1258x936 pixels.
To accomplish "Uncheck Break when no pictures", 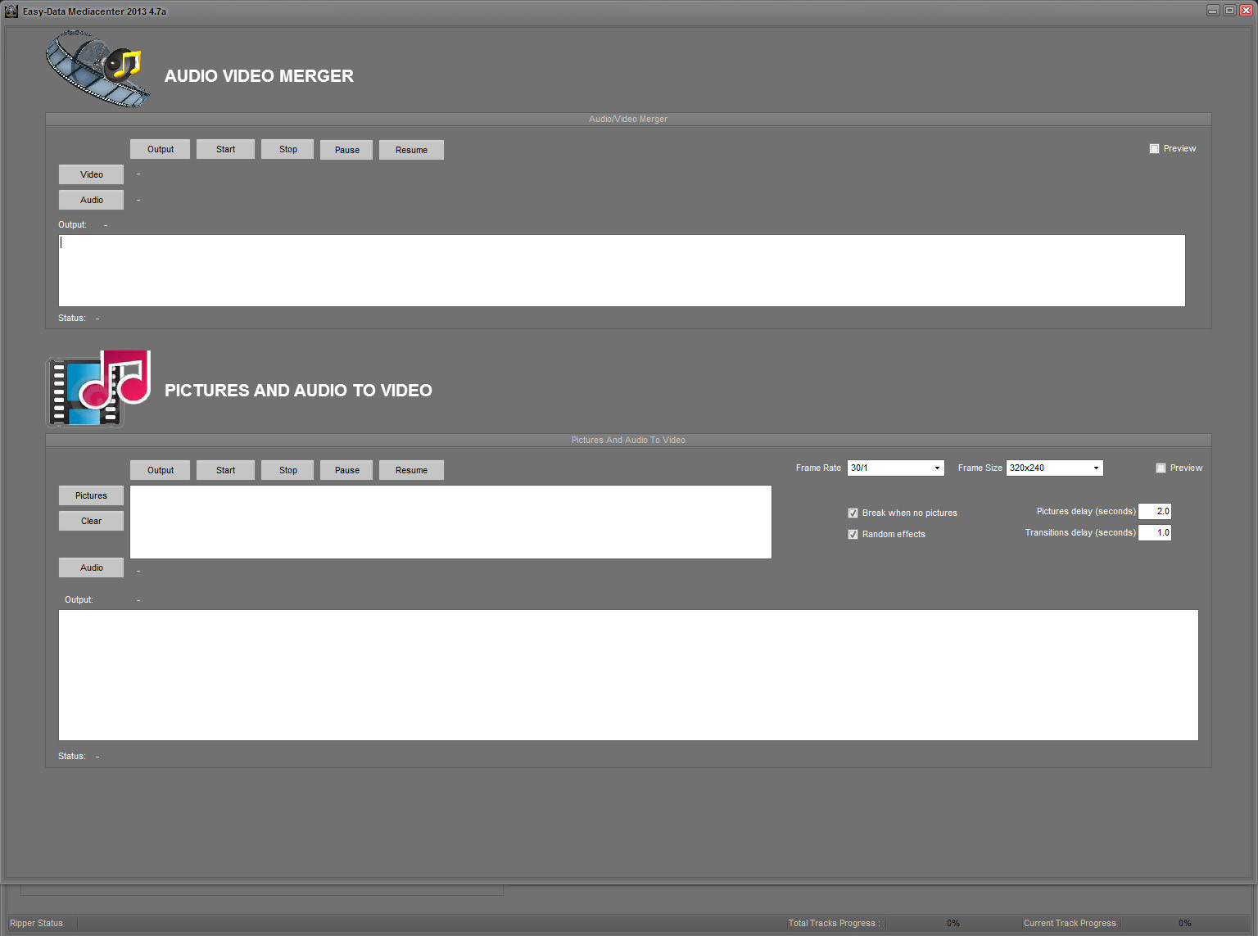I will 853,513.
